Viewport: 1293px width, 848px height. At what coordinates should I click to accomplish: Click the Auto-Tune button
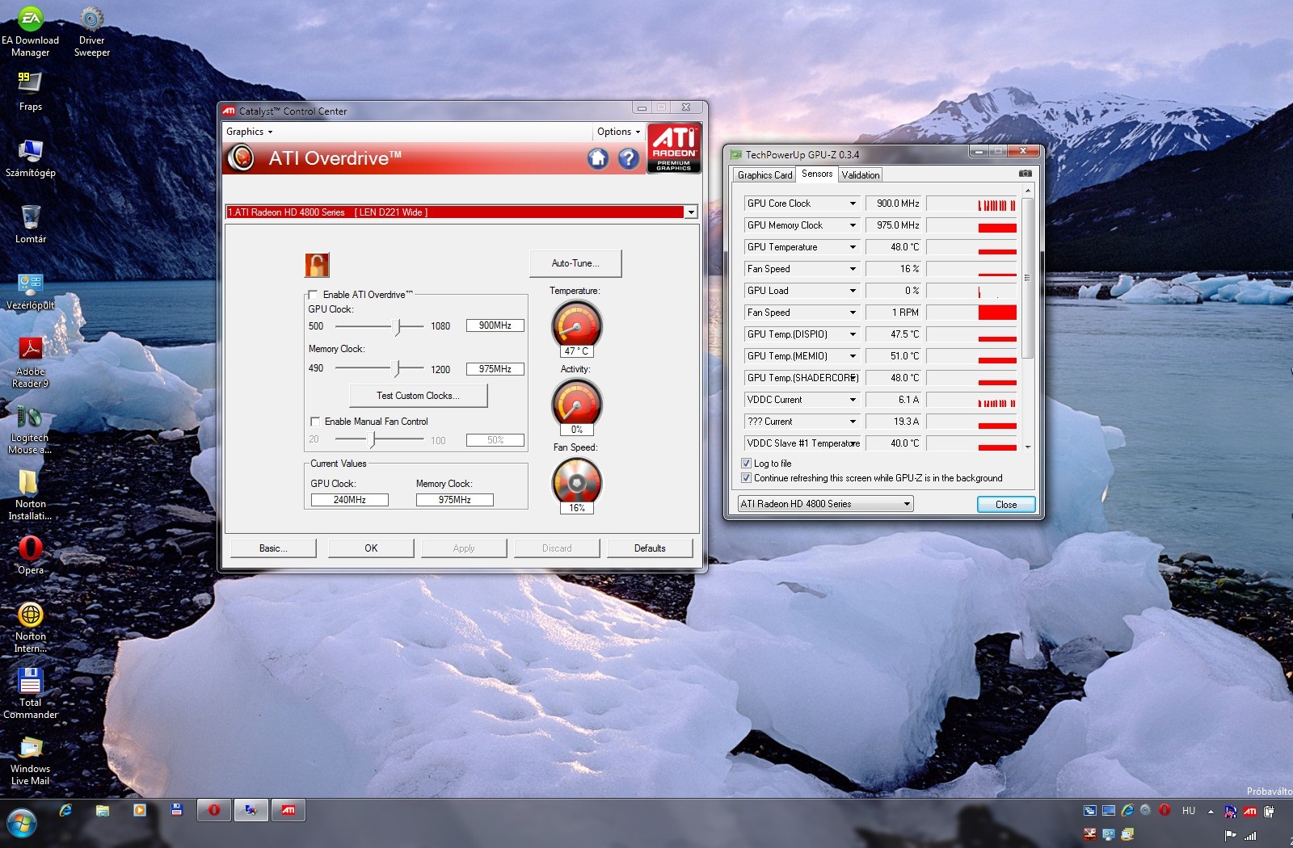click(575, 263)
